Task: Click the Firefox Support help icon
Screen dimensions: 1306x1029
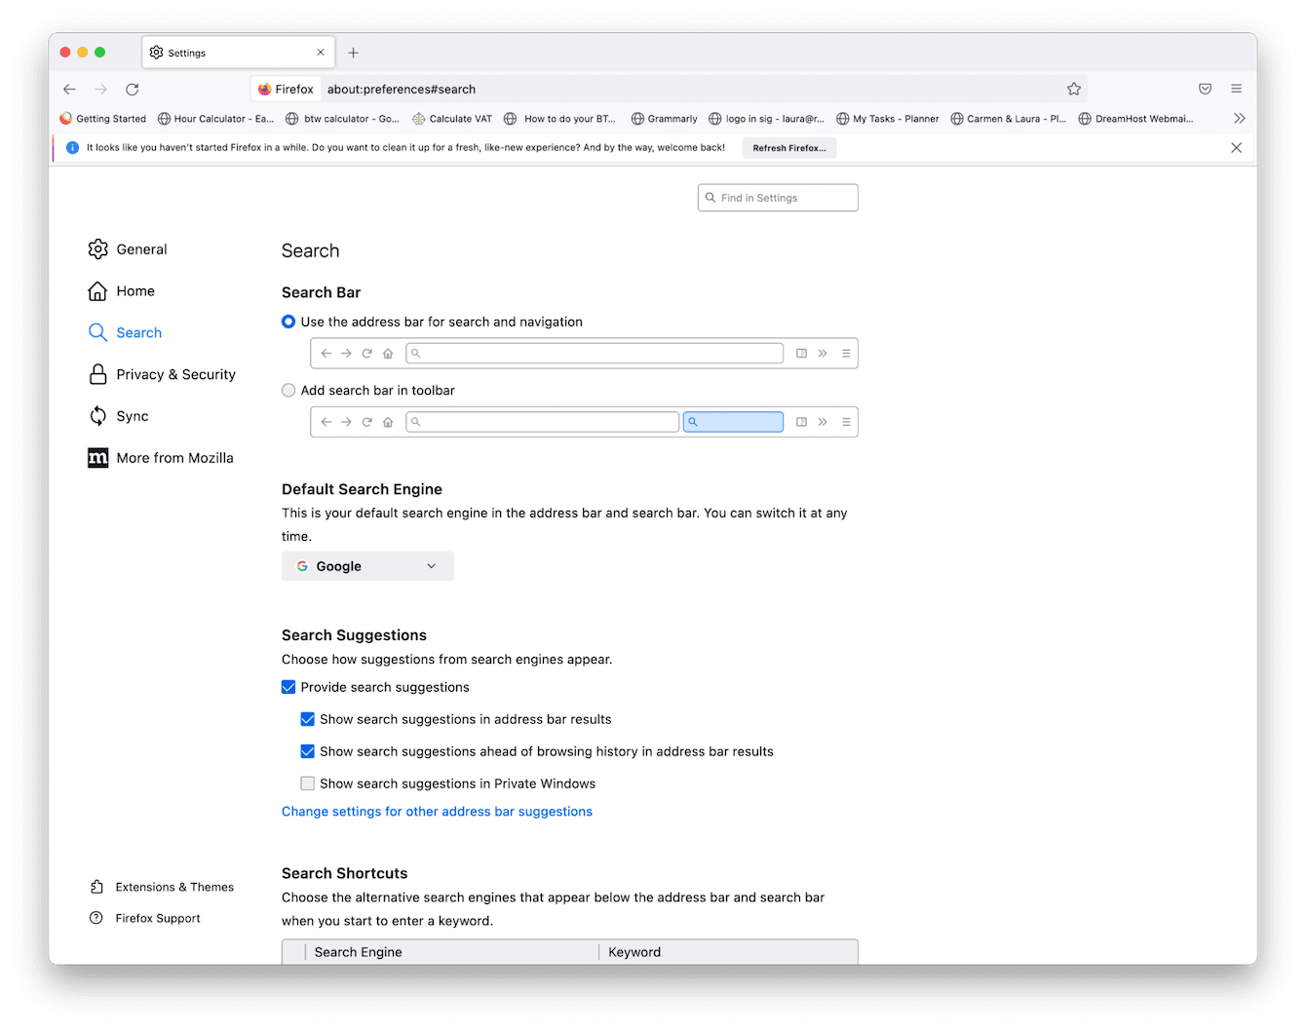Action: (x=96, y=918)
